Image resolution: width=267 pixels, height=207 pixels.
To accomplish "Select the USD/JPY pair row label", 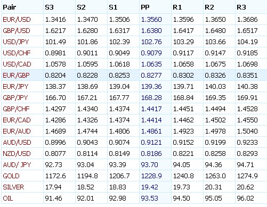I will click(16, 42).
